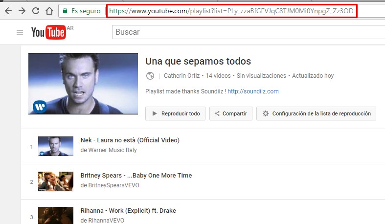This screenshot has height=224, width=385.
Task: Go back using browser back arrow
Action: 8,11
